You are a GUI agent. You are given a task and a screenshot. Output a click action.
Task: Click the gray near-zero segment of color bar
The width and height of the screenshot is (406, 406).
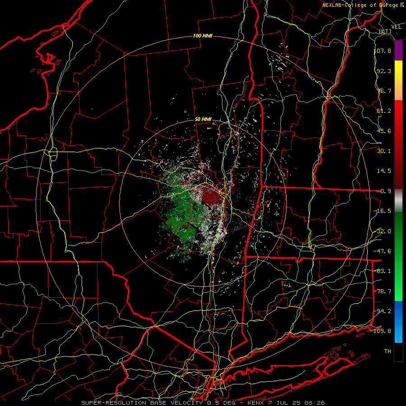click(398, 201)
